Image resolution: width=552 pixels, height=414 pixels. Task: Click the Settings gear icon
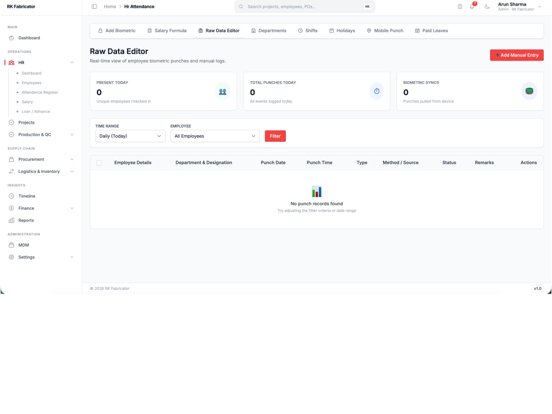(x=11, y=257)
